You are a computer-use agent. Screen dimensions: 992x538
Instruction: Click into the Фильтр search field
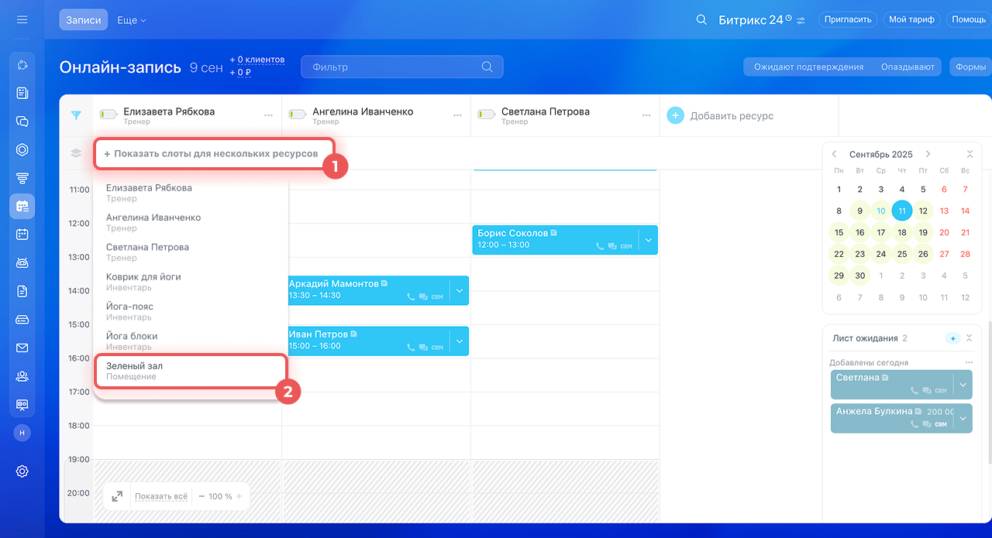401,67
